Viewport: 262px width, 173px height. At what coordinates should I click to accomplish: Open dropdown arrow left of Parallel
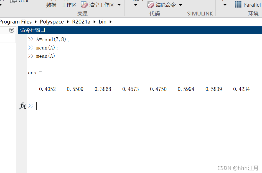pyautogui.click(x=225, y=5)
